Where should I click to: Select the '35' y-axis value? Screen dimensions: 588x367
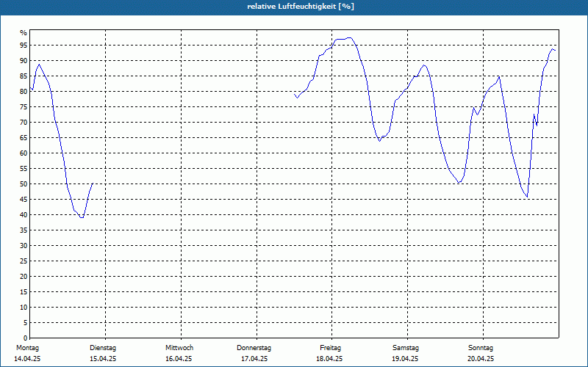coord(24,230)
